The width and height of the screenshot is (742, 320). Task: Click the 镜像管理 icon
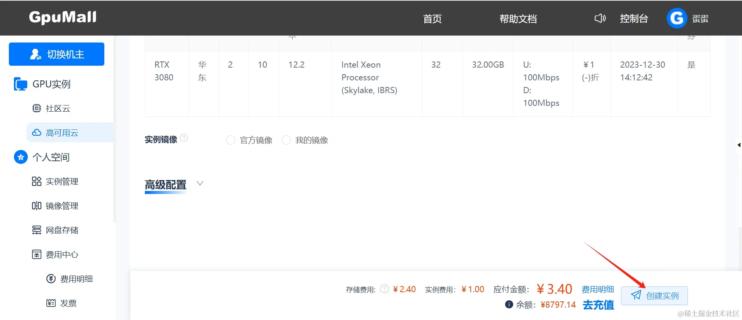[x=36, y=206]
